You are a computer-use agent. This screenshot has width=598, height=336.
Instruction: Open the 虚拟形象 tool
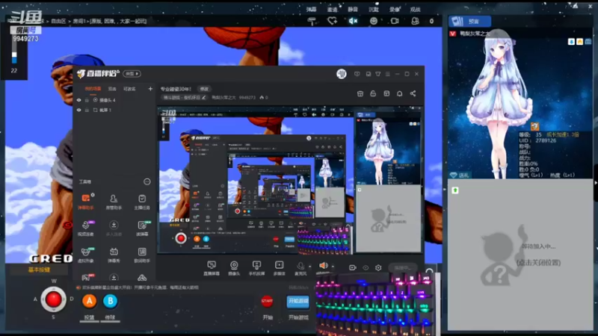86,255
